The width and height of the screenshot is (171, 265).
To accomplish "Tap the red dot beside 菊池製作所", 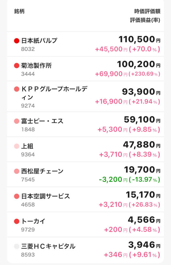I will click(17, 65).
